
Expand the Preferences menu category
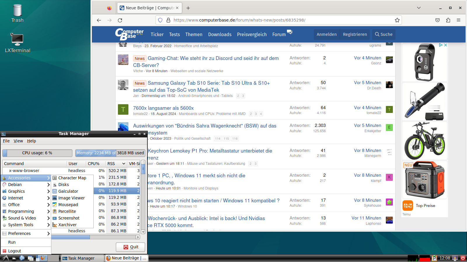26,233
